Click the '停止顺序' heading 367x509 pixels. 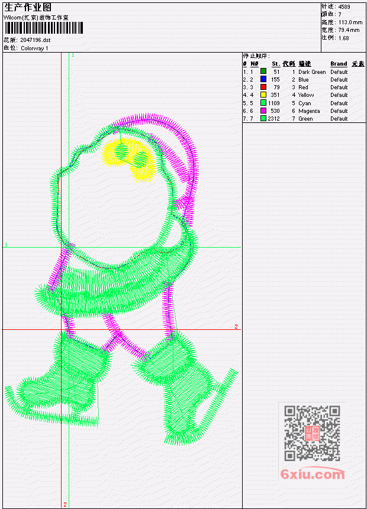256,56
